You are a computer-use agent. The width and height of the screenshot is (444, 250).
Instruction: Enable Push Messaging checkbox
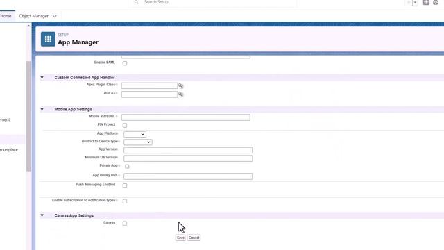coord(125,185)
